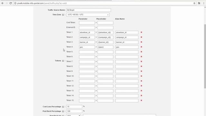Click the 'Placeholder' column header text
206x116 pixels.
coord(101,19)
